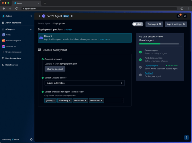Collapse the sidebar with the double-chevron icon
Image resolution: width=192 pixels, height=143 pixels.
pyautogui.click(x=31, y=16)
